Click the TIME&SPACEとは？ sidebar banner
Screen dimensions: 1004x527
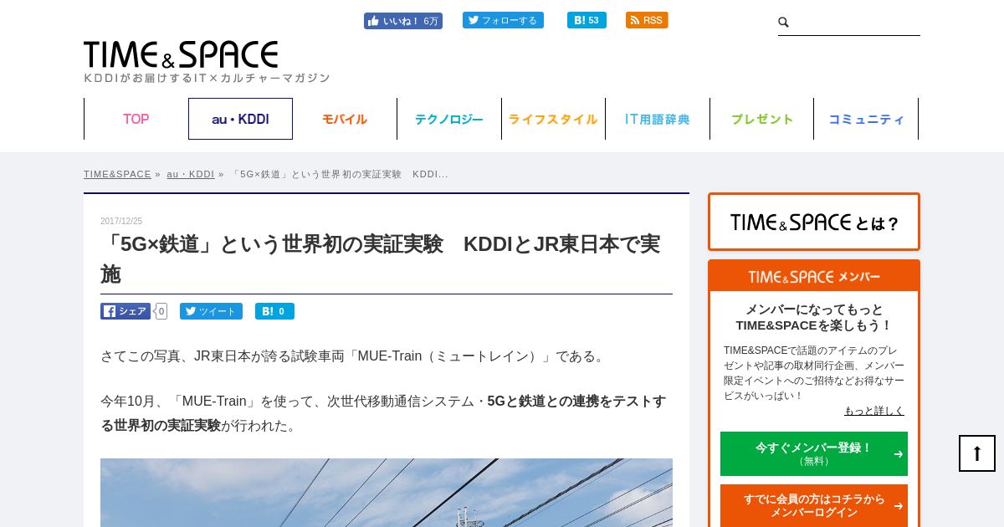tap(814, 222)
